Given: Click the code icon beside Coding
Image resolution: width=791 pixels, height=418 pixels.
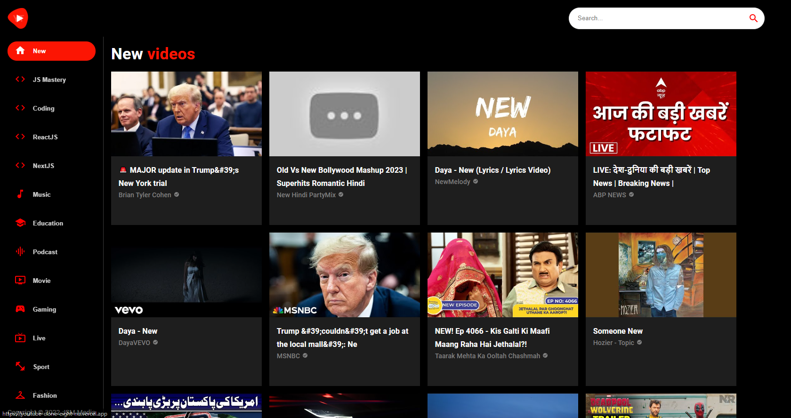Looking at the screenshot, I should point(20,108).
